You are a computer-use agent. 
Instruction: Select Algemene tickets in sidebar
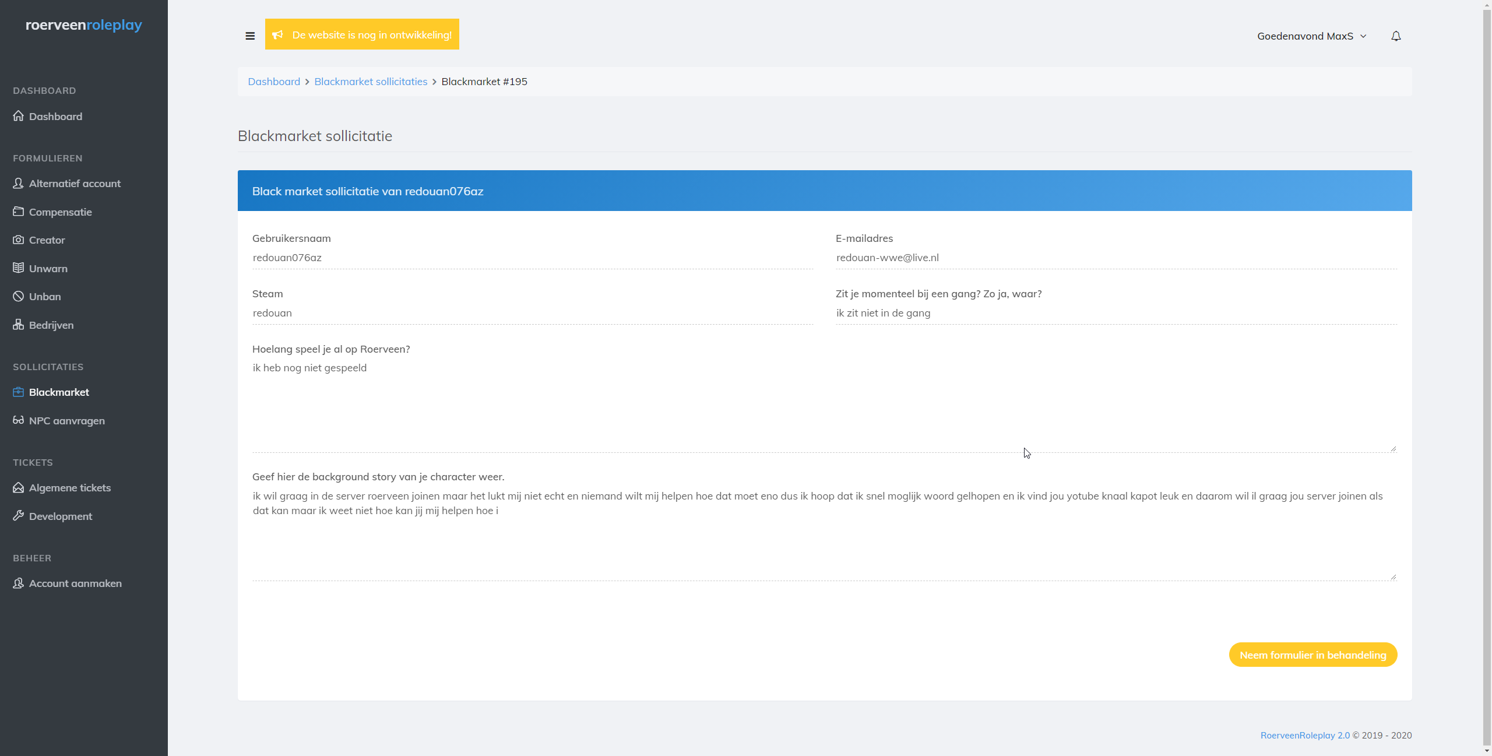(x=70, y=488)
